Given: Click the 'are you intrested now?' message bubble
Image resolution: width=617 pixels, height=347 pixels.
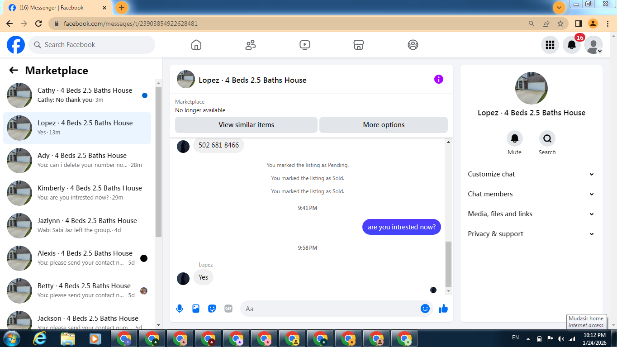Looking at the screenshot, I should (402, 227).
